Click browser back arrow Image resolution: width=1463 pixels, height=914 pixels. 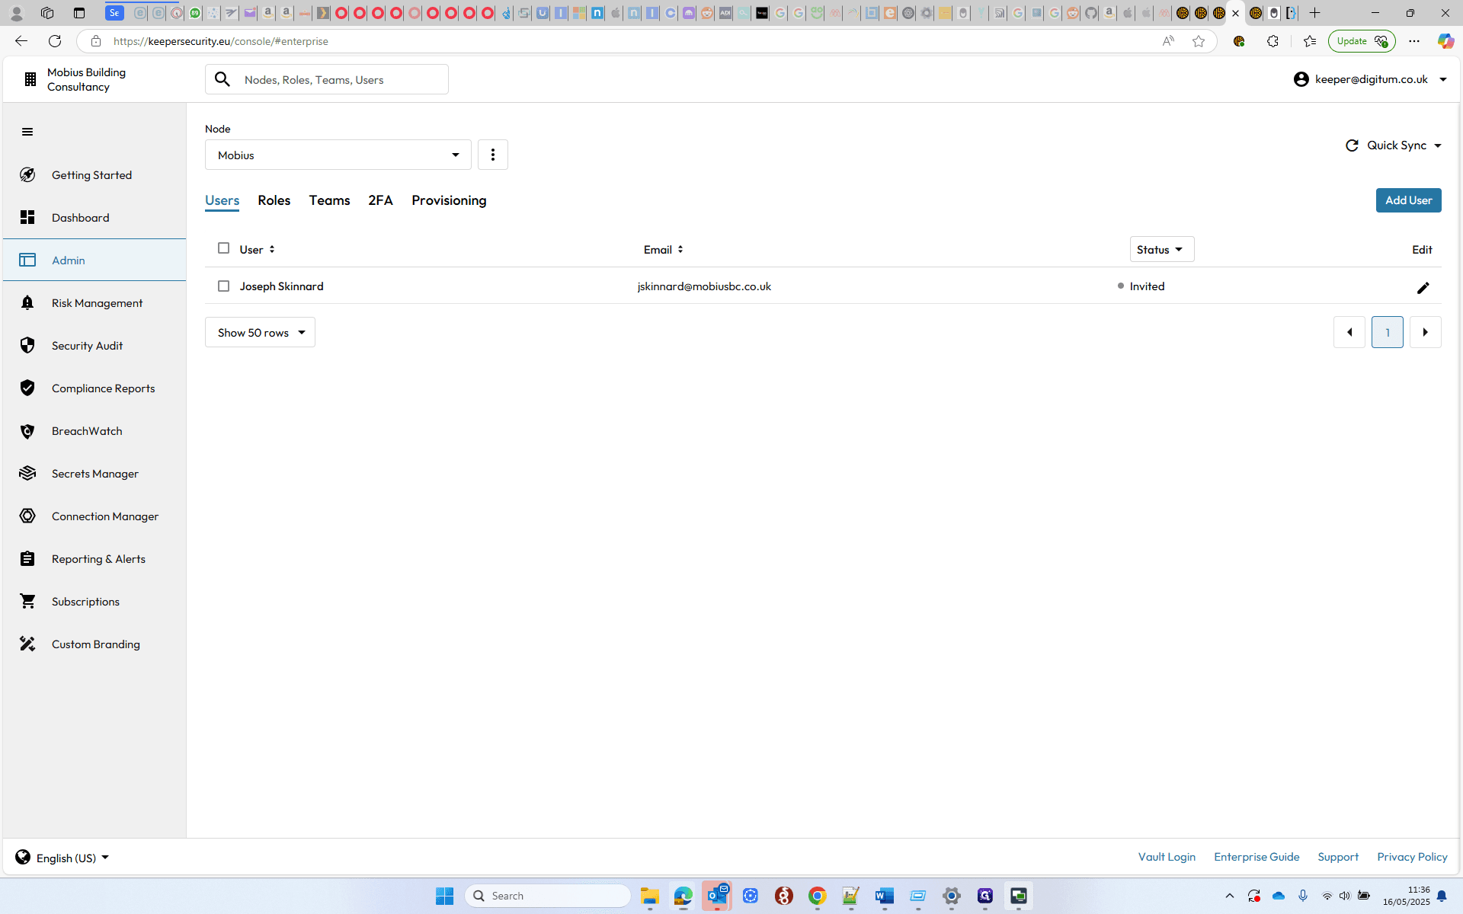(x=21, y=41)
